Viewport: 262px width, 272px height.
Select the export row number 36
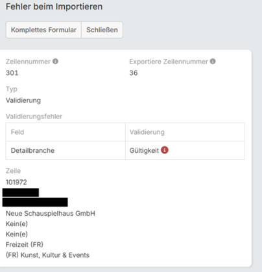click(134, 73)
